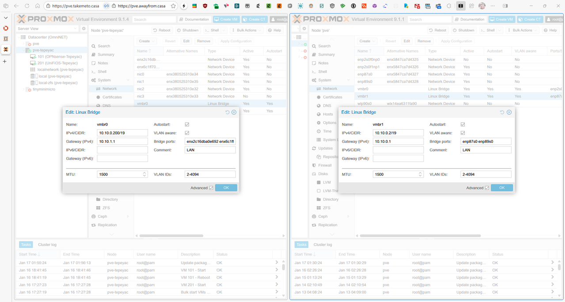Reset the right Edit: Linux Bridge dialog
Viewport: 565px width, 302px height.
click(502, 112)
